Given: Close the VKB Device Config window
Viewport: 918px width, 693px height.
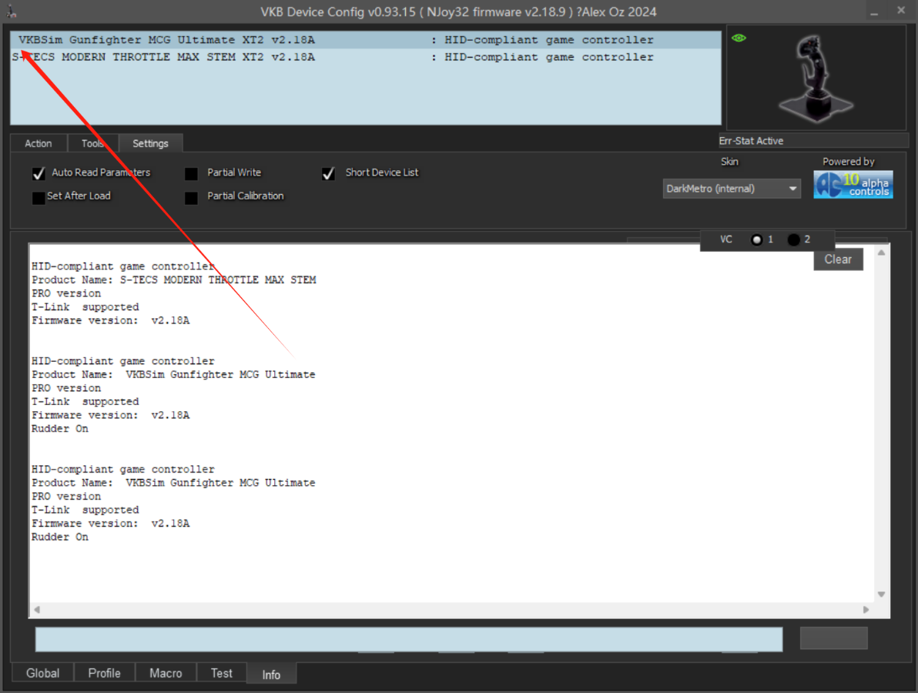Looking at the screenshot, I should click(901, 11).
